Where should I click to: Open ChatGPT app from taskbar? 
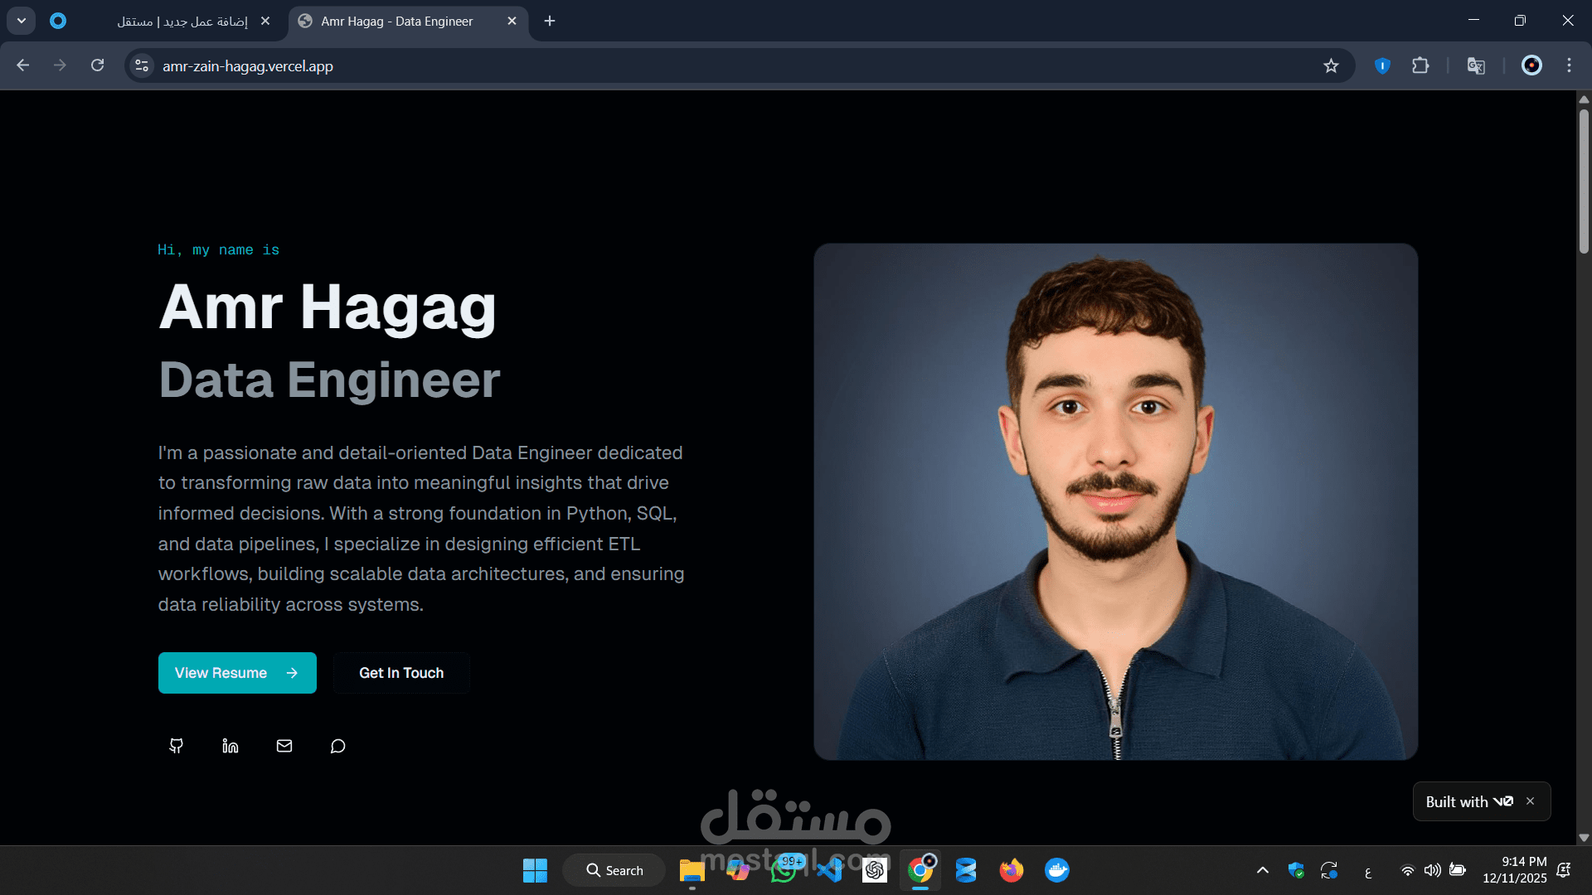point(875,870)
